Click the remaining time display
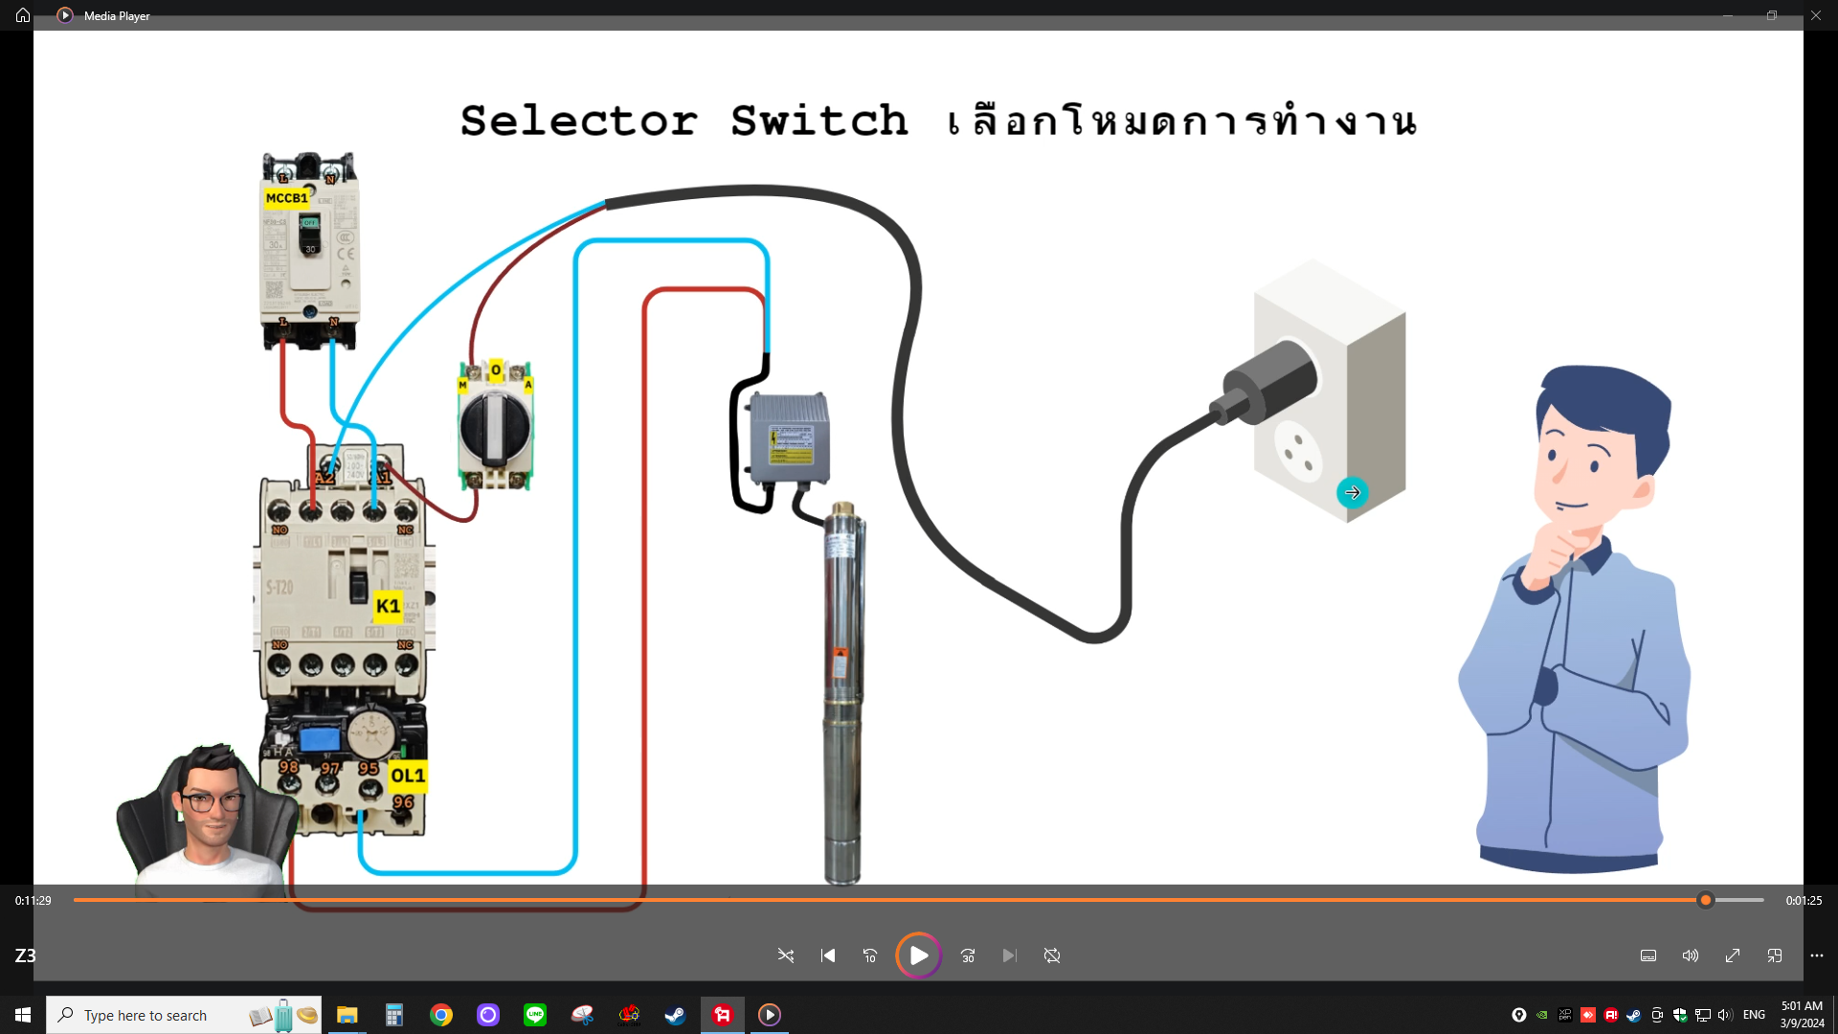The image size is (1838, 1034). pos(1804,900)
